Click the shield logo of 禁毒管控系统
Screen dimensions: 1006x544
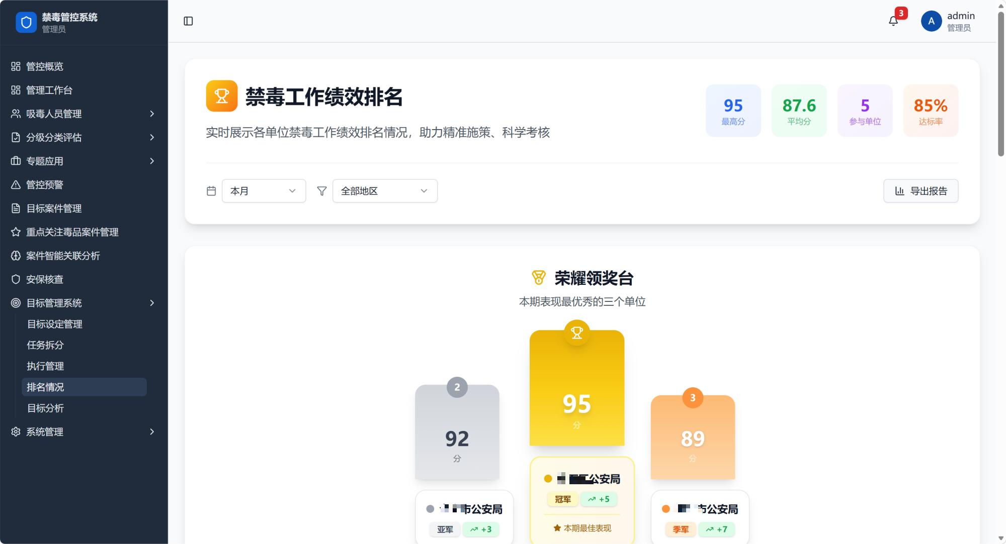tap(26, 23)
